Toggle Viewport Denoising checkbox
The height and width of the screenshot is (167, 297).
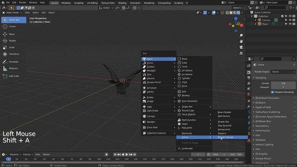click(272, 92)
